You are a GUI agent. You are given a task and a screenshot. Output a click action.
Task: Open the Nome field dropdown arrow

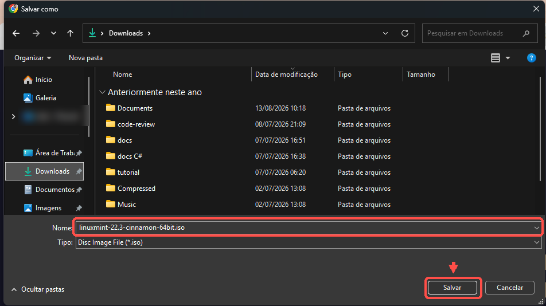pos(537,227)
